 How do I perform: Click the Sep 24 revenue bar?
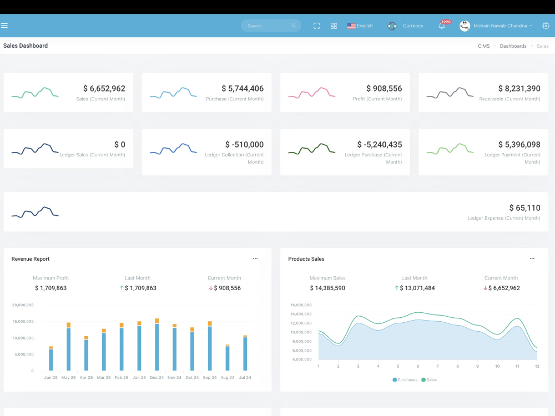tap(210, 346)
